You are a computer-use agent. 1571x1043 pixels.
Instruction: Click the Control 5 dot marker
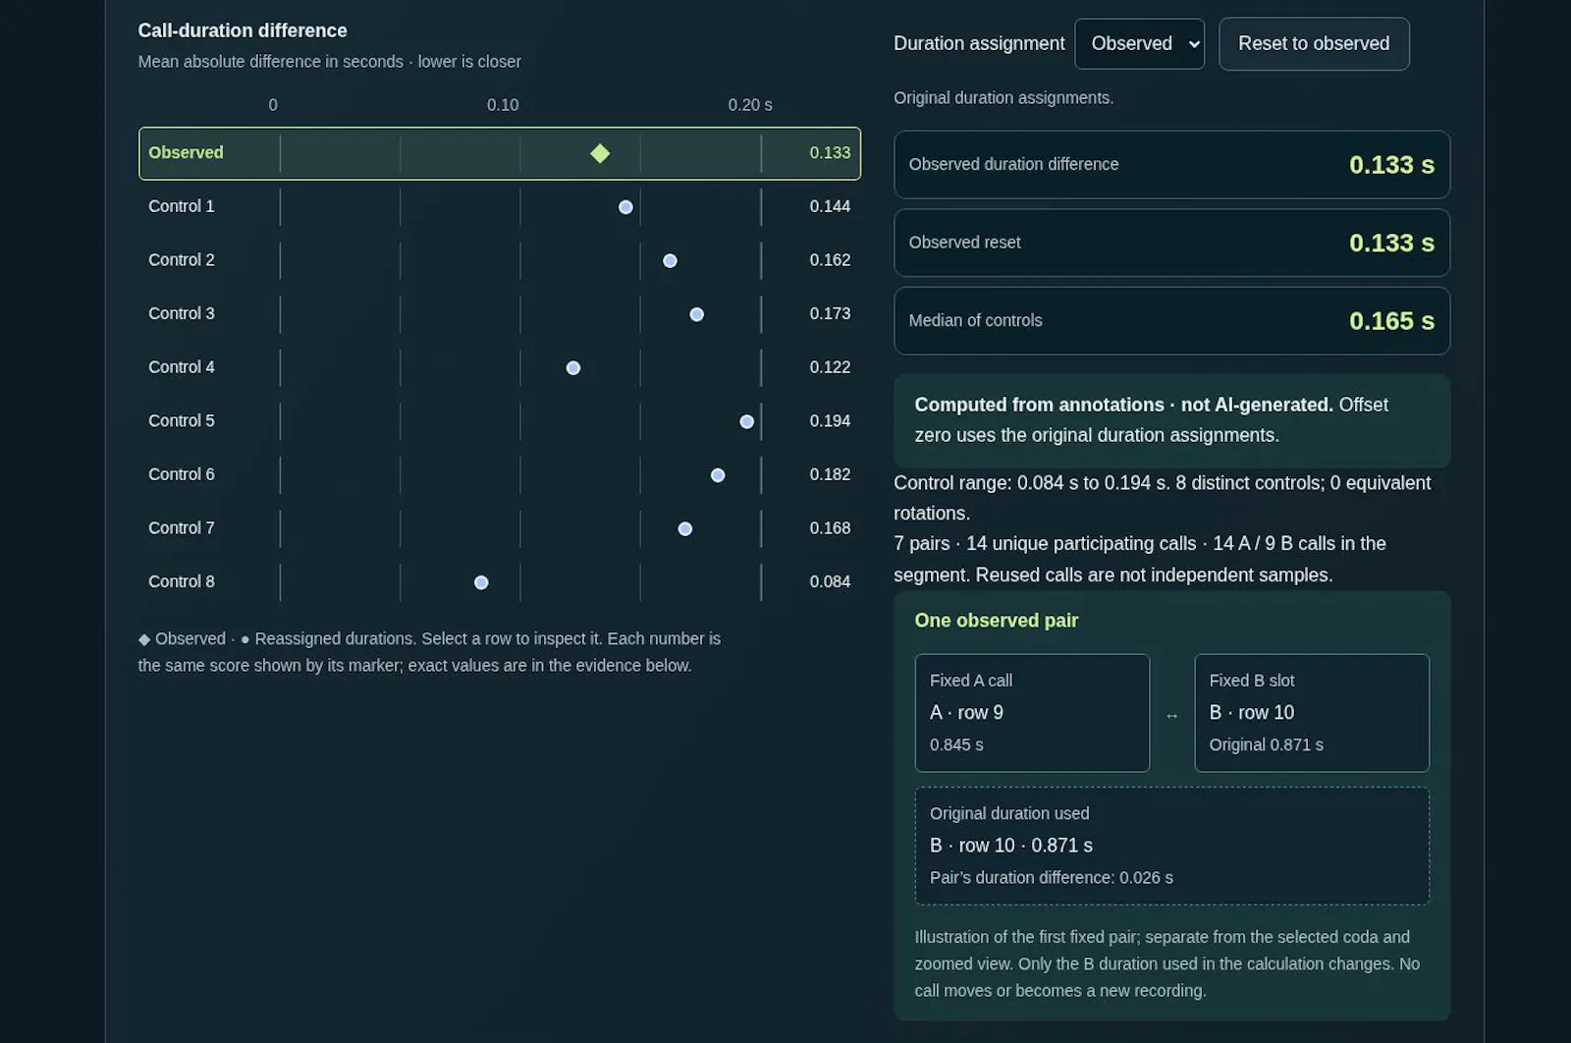747,421
